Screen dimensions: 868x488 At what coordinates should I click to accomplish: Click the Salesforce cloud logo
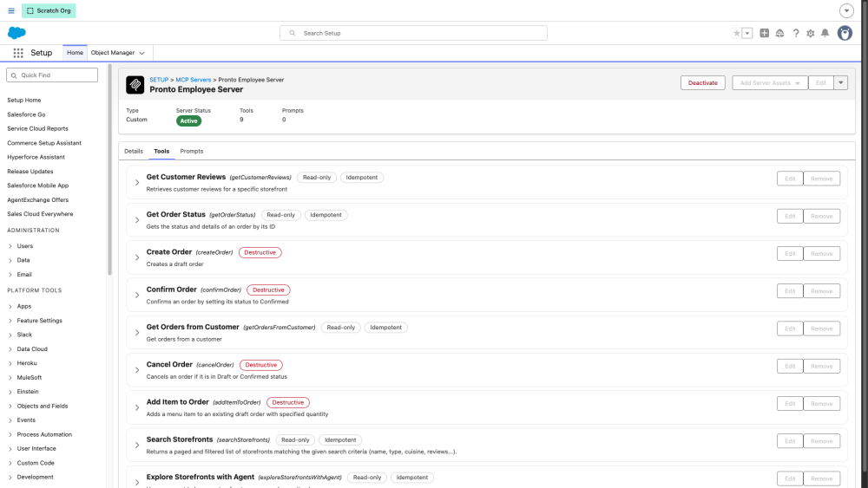click(16, 33)
